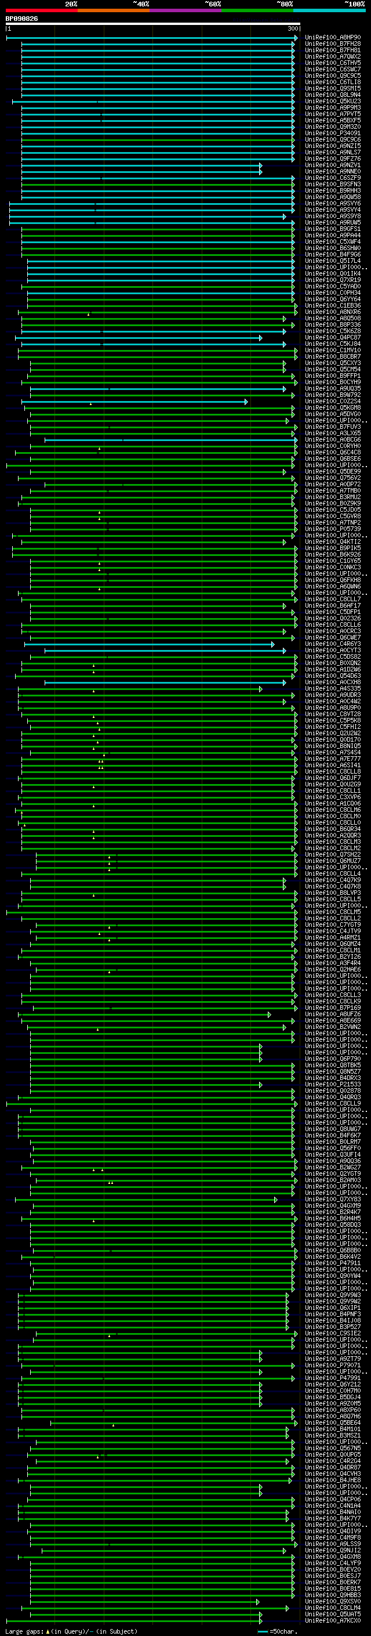Click label UniRef100_A8NXR6
371x1636 pixels.
point(333,312)
